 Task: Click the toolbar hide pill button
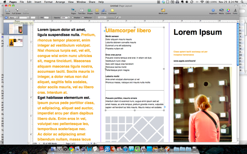[x=236, y=6]
